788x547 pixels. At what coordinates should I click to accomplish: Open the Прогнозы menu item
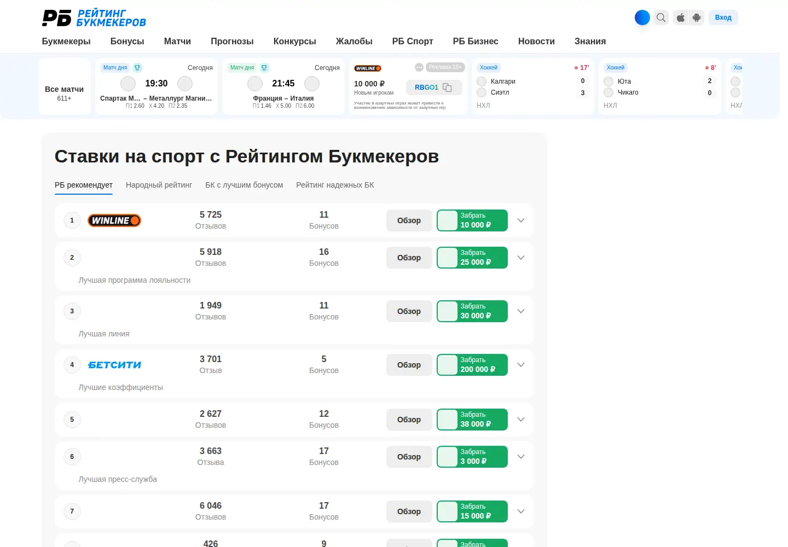[x=232, y=41]
